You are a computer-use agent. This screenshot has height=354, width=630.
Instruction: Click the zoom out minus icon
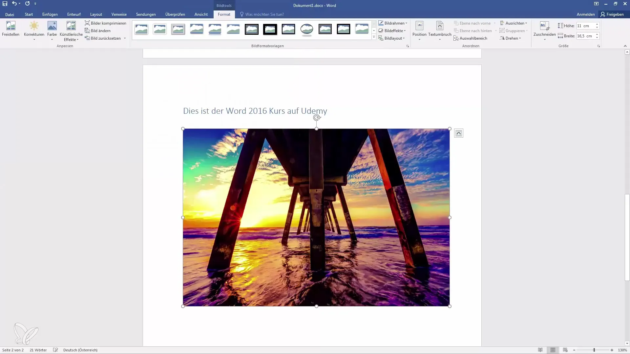pyautogui.click(x=574, y=350)
